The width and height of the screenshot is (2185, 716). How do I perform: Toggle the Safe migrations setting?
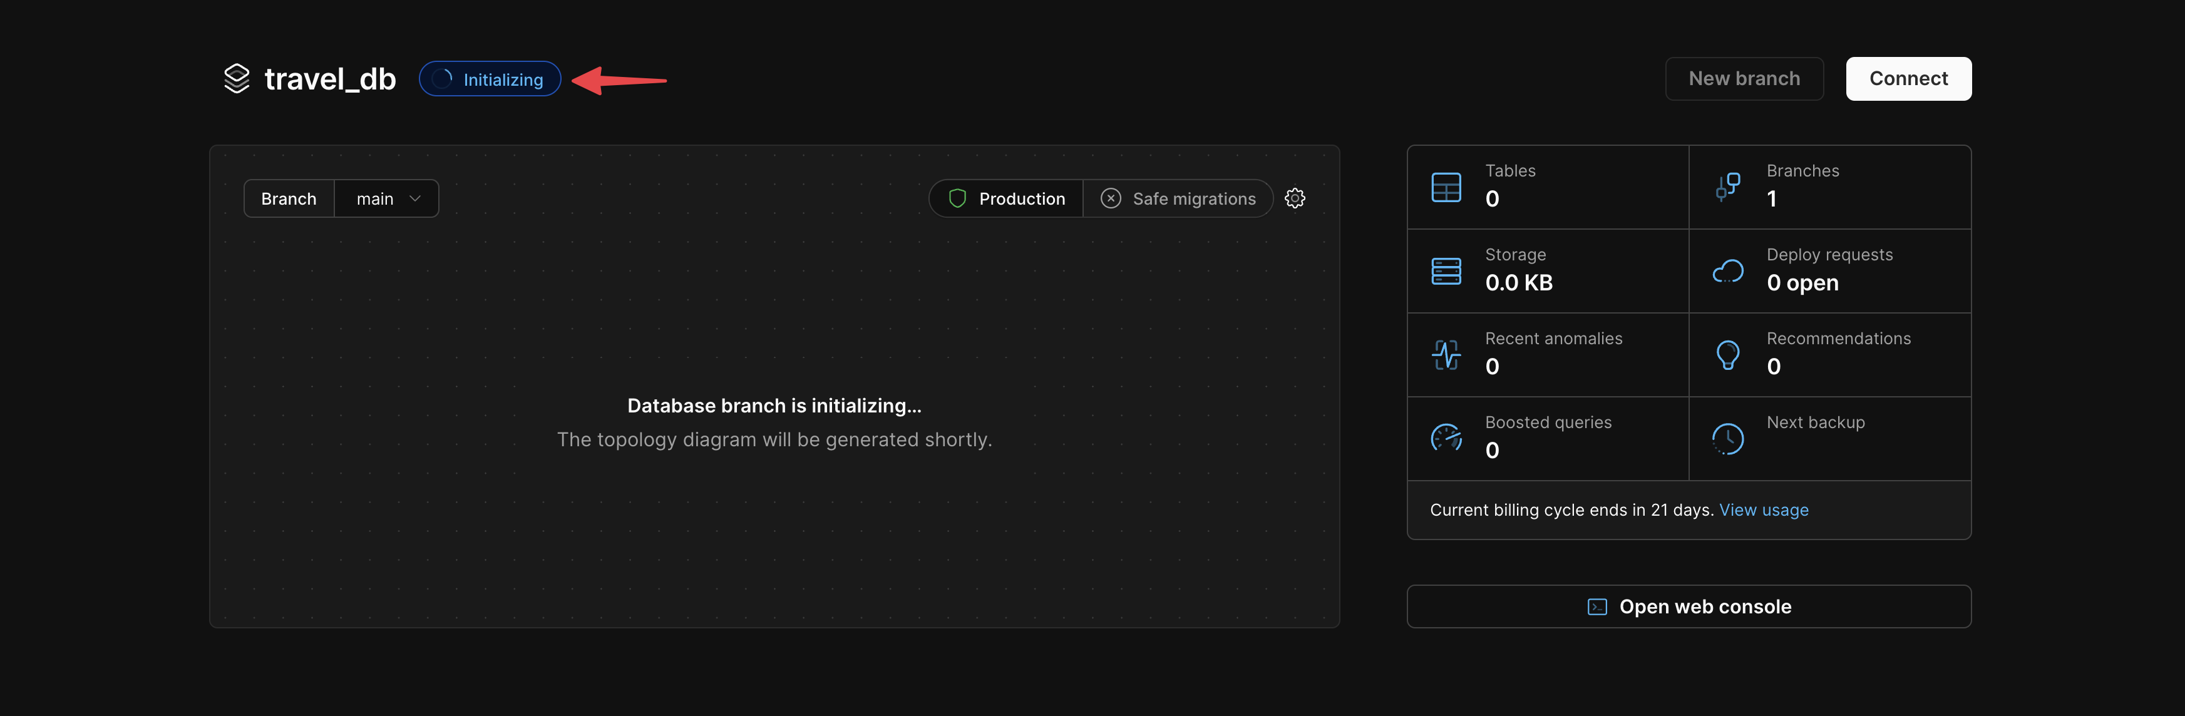[x=1177, y=198]
